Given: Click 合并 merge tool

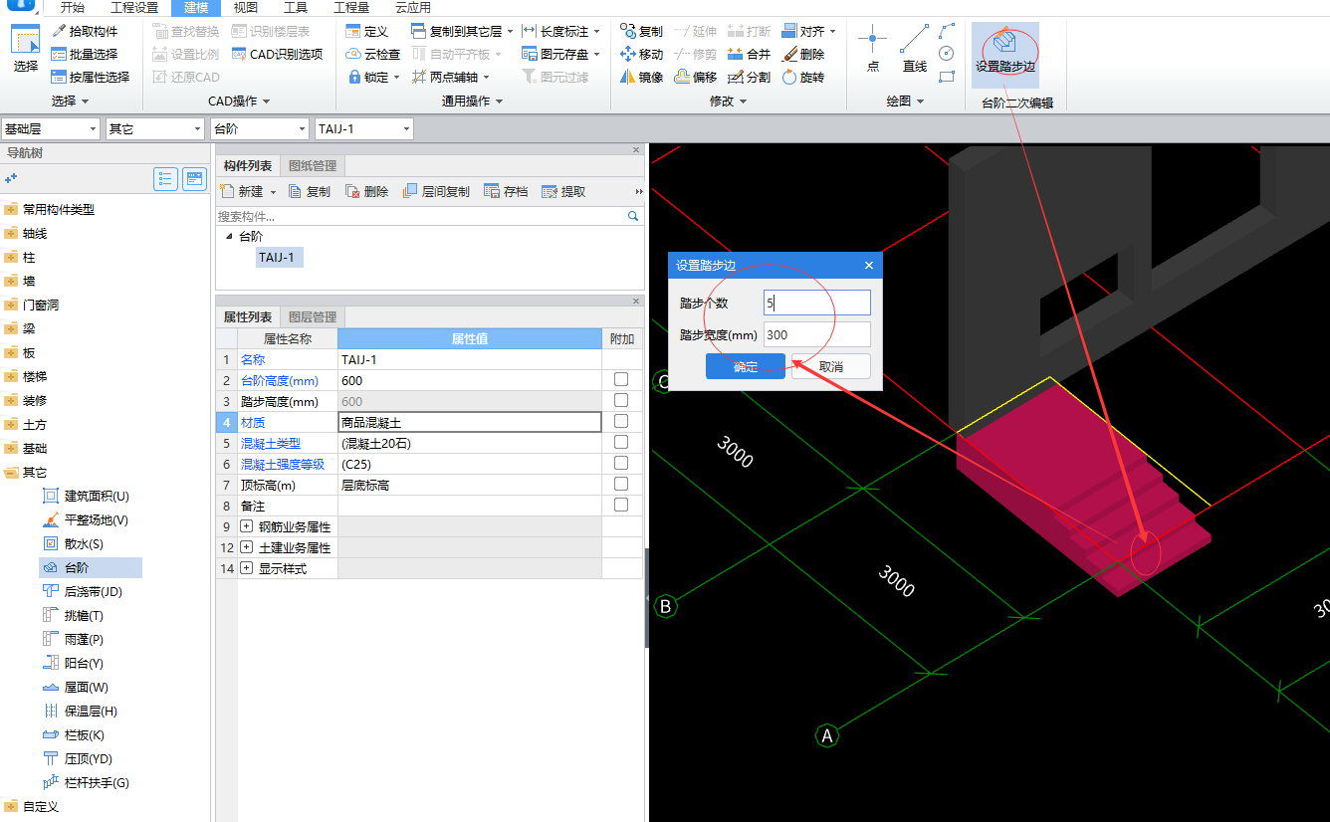Looking at the screenshot, I should click(750, 55).
